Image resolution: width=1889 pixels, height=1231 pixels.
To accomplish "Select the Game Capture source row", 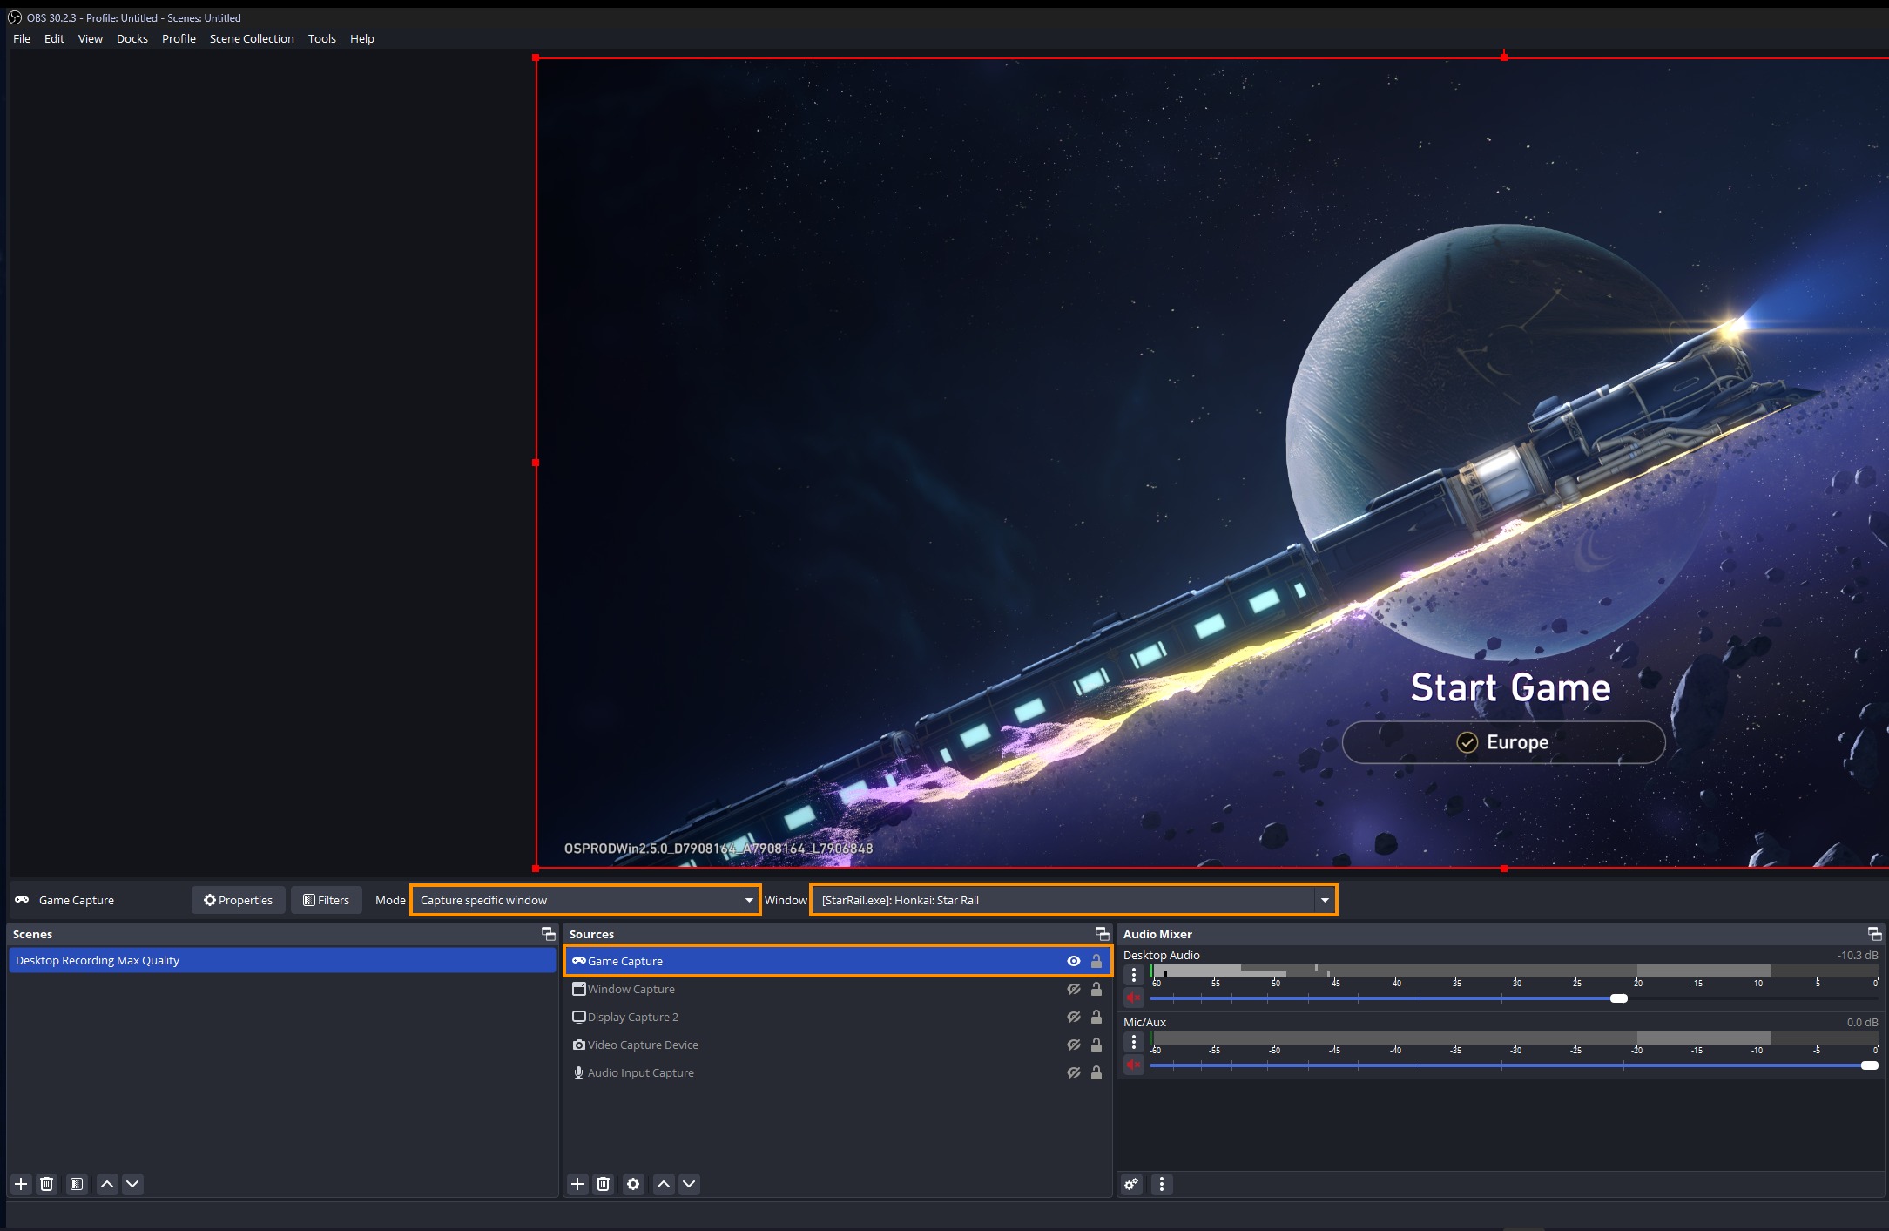I will pyautogui.click(x=838, y=961).
